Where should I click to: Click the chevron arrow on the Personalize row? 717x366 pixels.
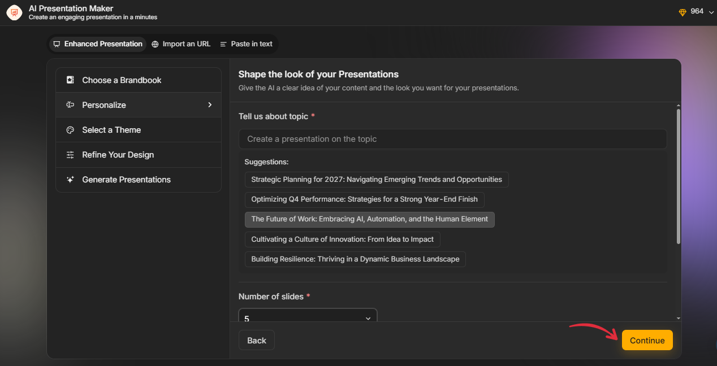[x=210, y=105]
